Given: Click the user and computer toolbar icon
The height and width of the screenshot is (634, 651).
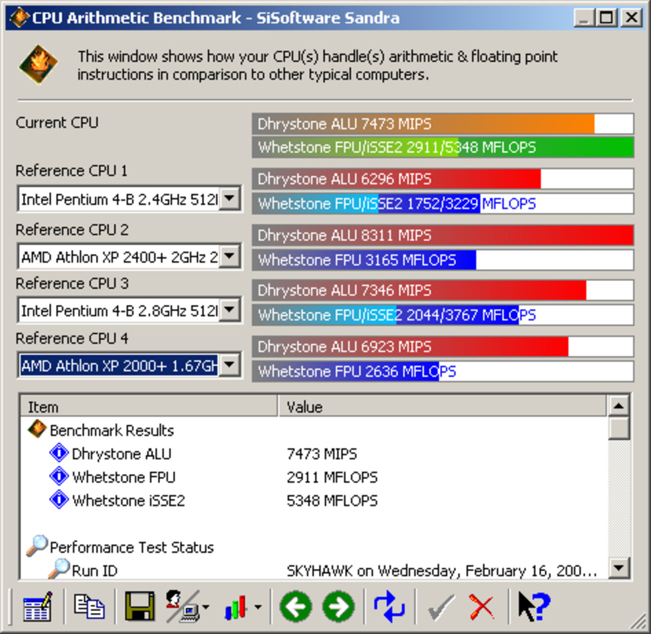Looking at the screenshot, I should coord(183,607).
